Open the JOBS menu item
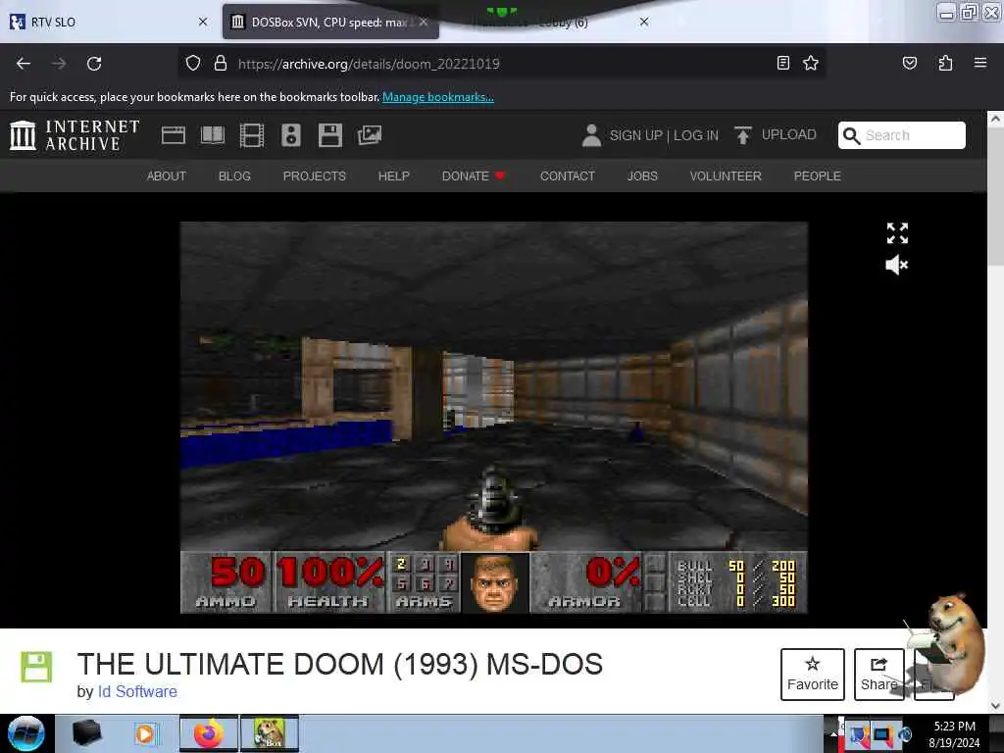 point(642,176)
